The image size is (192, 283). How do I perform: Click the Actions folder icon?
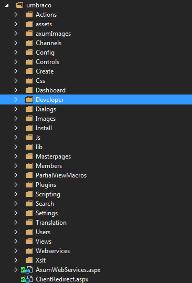coord(29,15)
